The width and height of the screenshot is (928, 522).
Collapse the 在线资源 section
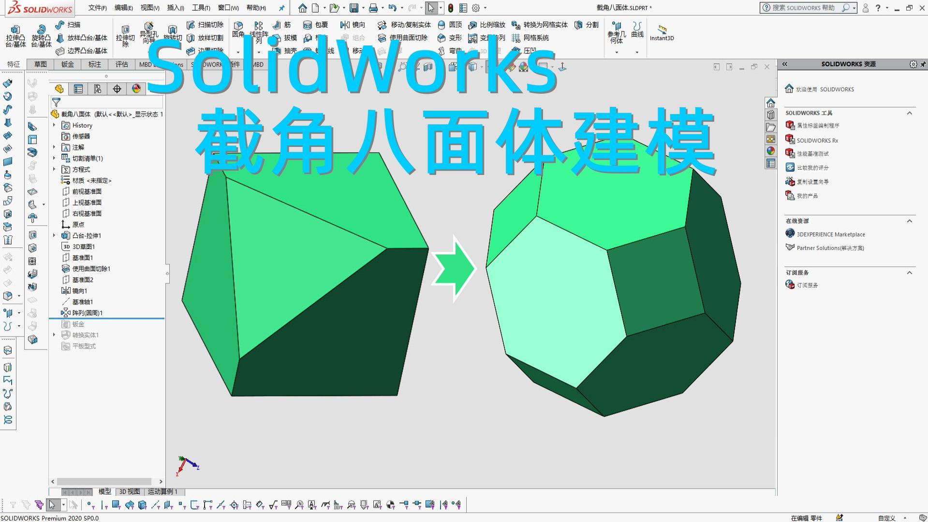(x=909, y=221)
